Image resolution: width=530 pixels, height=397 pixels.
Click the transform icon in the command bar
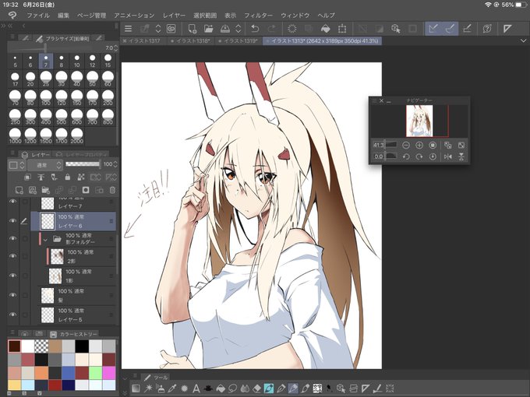(342, 29)
